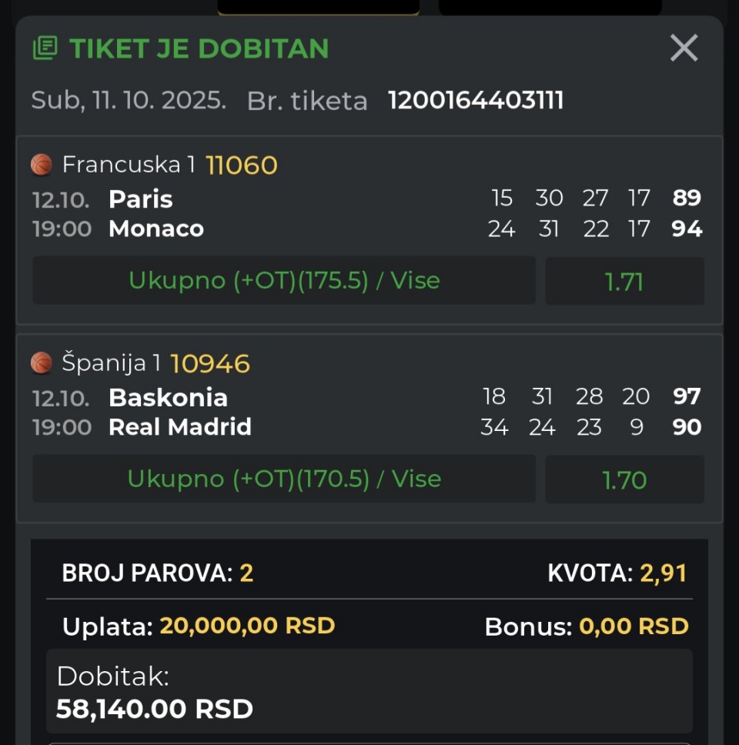Click the Monaco team name

point(156,229)
